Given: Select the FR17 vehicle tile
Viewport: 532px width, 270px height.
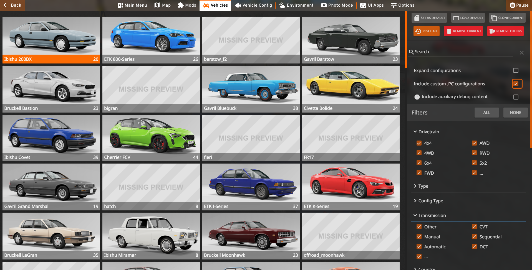Looking at the screenshot, I should (351, 138).
